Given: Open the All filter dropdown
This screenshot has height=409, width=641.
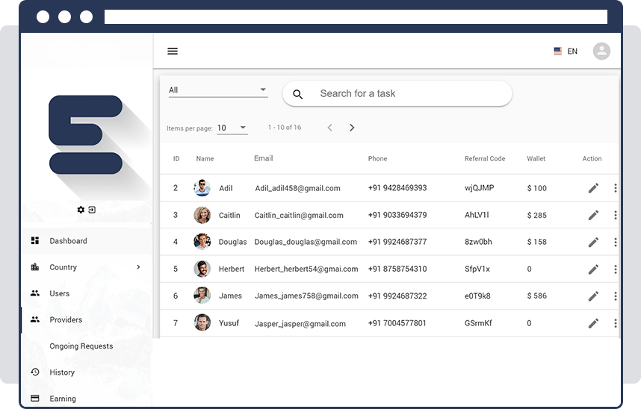Looking at the screenshot, I should click(x=218, y=90).
